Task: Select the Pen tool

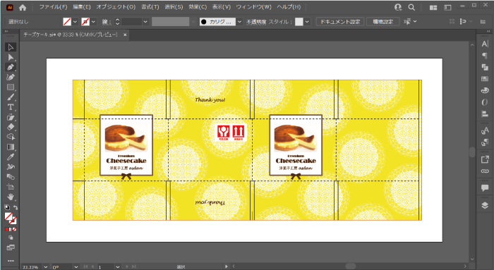Action: pos(11,67)
